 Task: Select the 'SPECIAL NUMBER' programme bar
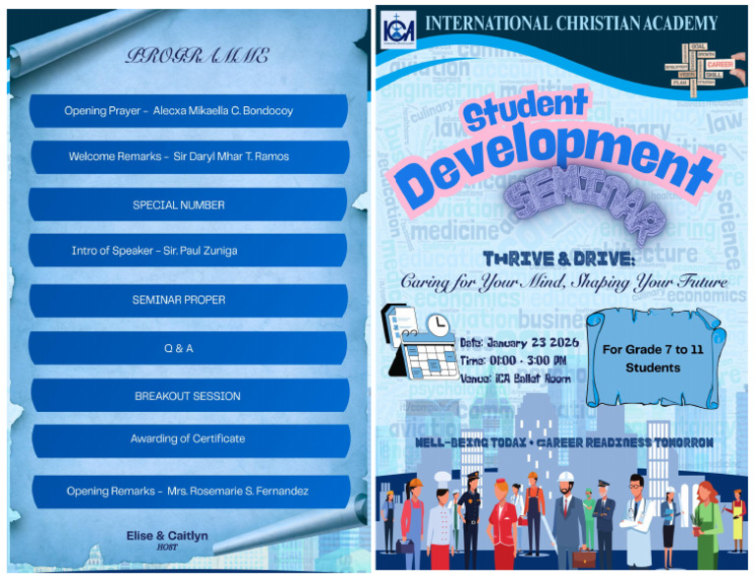click(x=188, y=204)
